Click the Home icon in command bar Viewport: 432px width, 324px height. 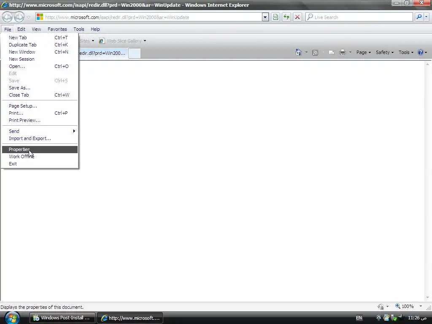298,52
